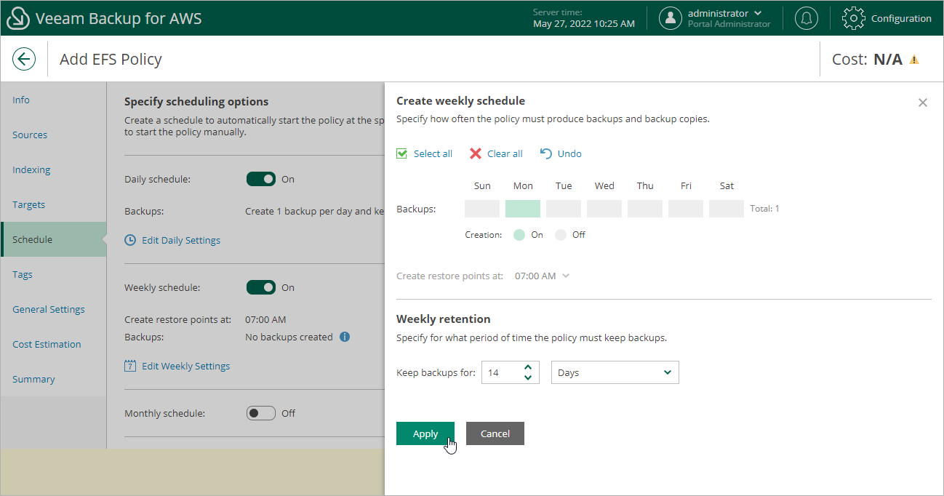944x496 pixels.
Task: Open the Days retention unit dropdown
Action: (615, 372)
